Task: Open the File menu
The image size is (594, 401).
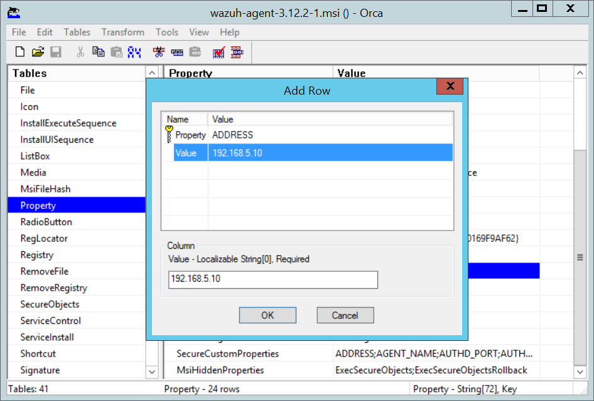Action: pos(19,32)
